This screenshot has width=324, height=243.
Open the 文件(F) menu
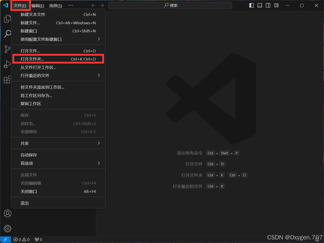[20, 6]
